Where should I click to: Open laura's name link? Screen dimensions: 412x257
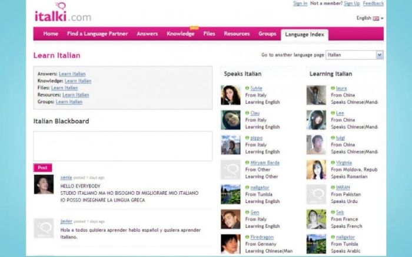(x=341, y=88)
